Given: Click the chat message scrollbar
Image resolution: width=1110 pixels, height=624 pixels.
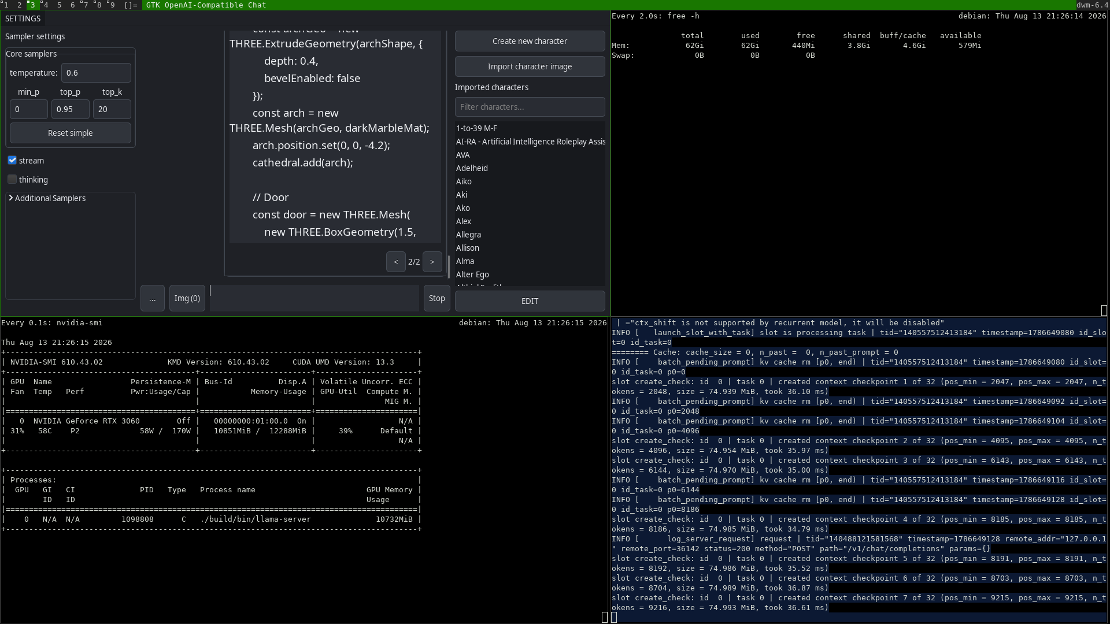Looking at the screenshot, I should point(449,266).
